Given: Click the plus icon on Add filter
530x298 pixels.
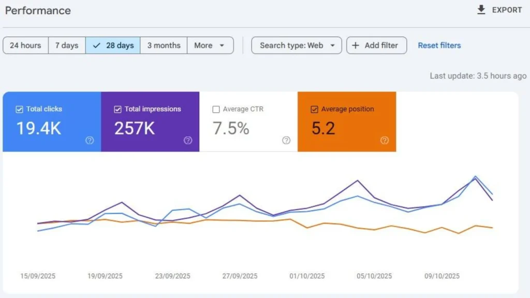Looking at the screenshot, I should 356,46.
